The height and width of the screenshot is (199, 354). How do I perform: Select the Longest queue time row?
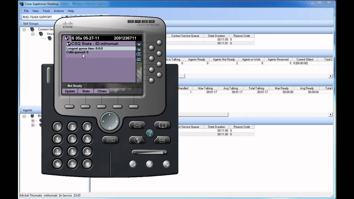101,48
